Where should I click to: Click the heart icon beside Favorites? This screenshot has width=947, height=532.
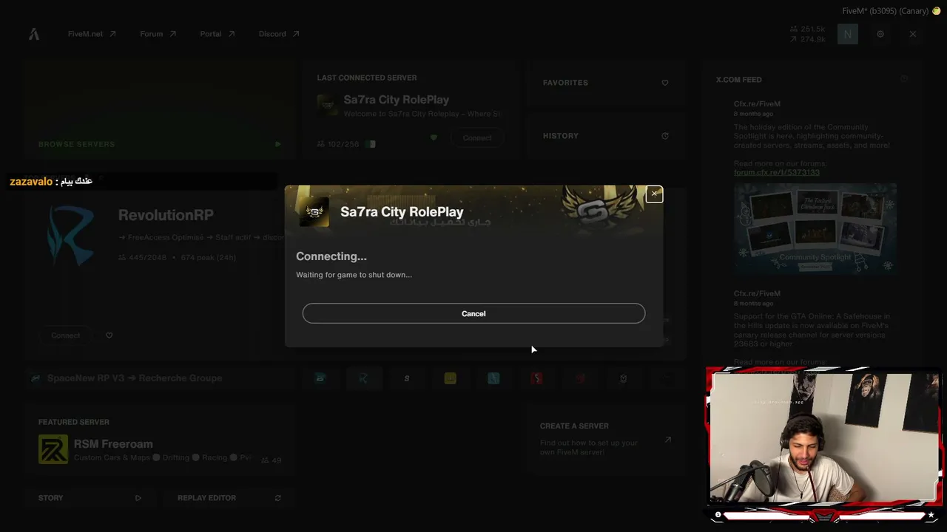tap(665, 83)
